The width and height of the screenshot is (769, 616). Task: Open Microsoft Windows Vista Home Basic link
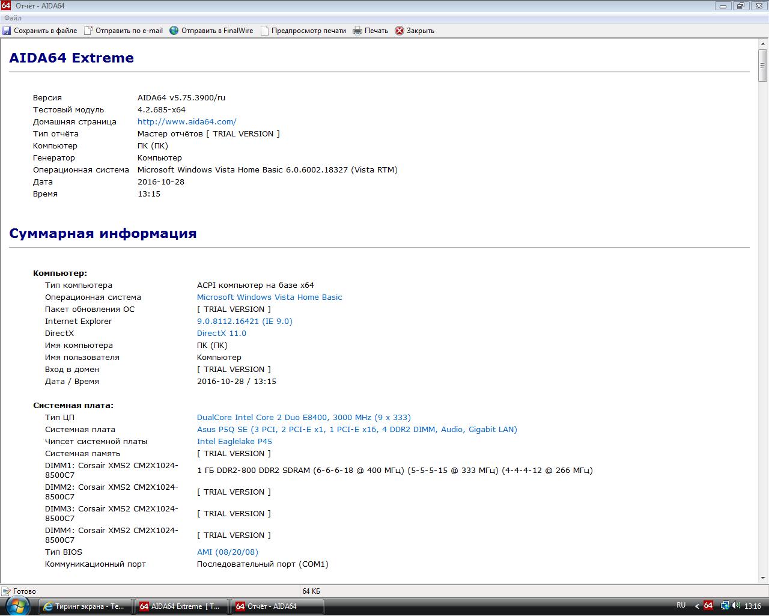pyautogui.click(x=270, y=297)
